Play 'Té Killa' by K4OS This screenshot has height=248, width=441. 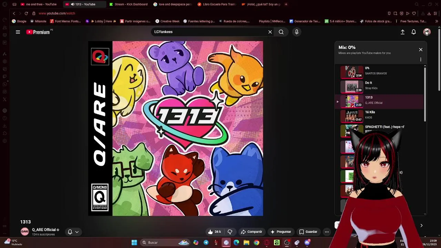coord(380,116)
